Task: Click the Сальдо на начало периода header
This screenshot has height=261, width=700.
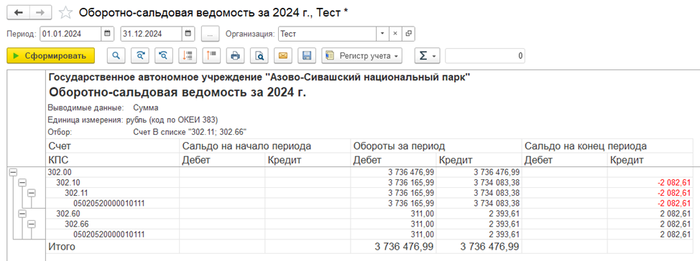Action: (264, 146)
